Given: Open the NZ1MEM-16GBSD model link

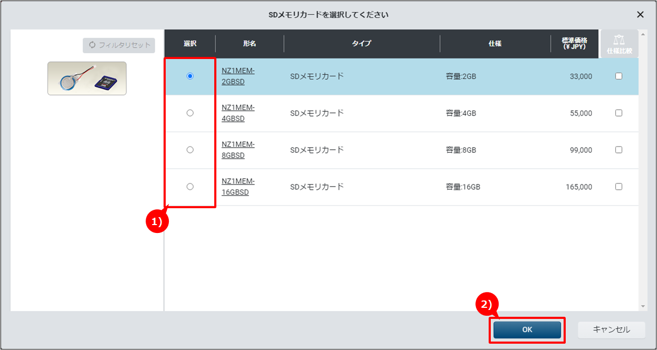Looking at the screenshot, I should click(x=238, y=187).
